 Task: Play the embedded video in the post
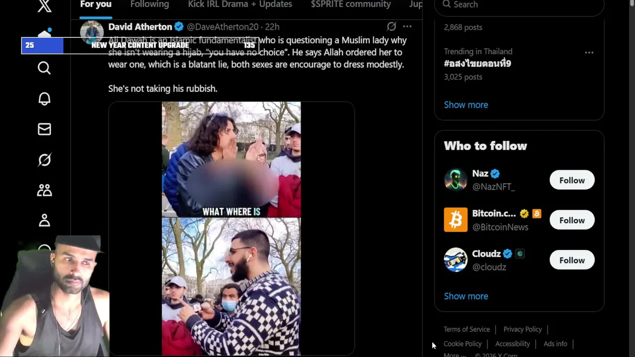tap(231, 229)
